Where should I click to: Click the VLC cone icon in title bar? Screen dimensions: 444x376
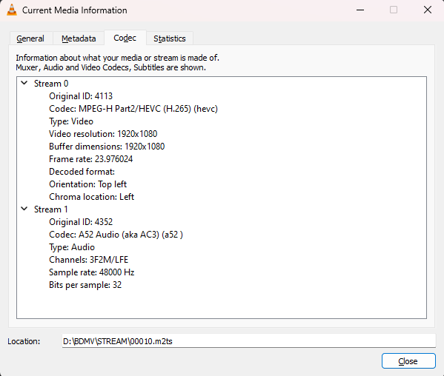click(x=12, y=10)
